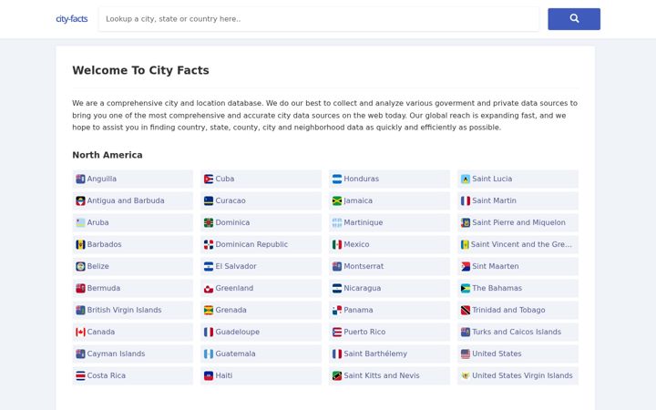Click the North America section heading
This screenshot has width=656, height=410.
point(108,155)
